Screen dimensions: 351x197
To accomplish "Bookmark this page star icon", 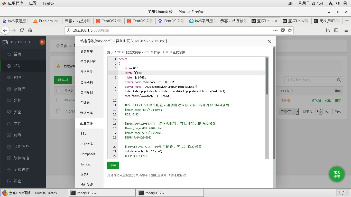I will (x=290, y=30).
